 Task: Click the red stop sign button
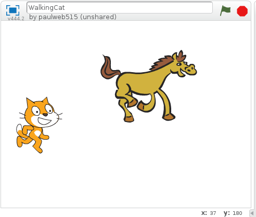pyautogui.click(x=242, y=11)
